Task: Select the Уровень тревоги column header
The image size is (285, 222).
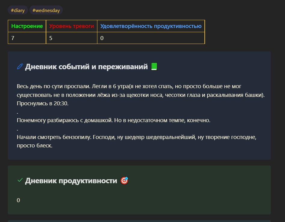Action: coord(72,26)
